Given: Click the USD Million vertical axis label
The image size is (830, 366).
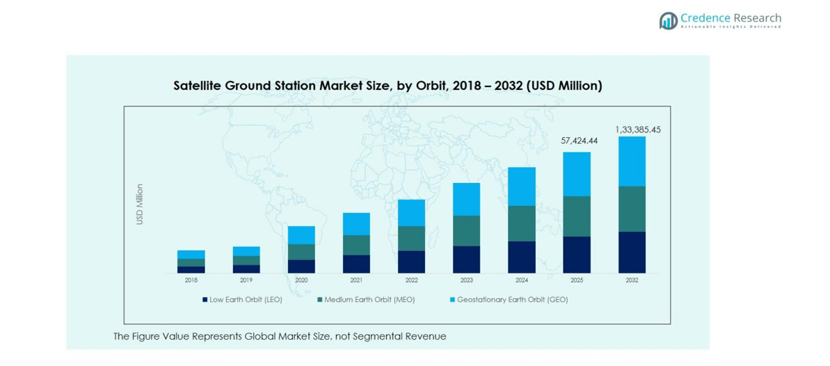Looking at the screenshot, I should 140,204.
